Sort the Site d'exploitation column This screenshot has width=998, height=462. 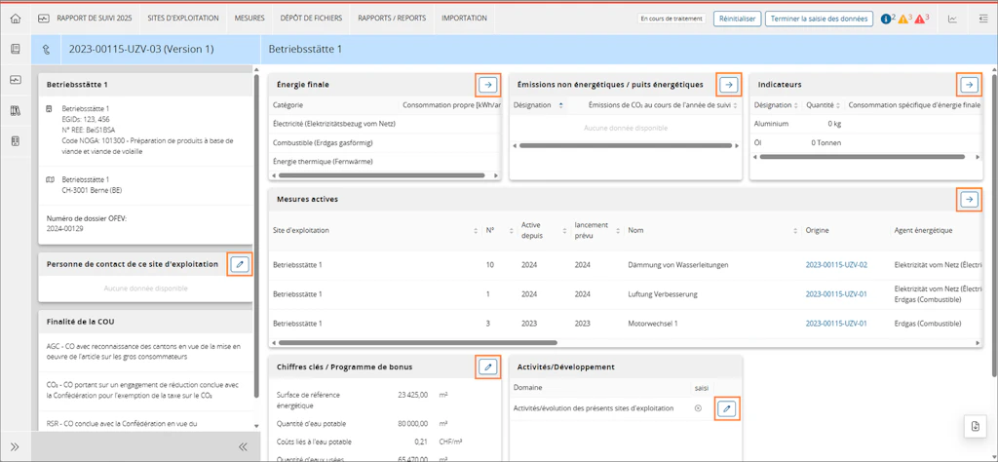coord(476,230)
